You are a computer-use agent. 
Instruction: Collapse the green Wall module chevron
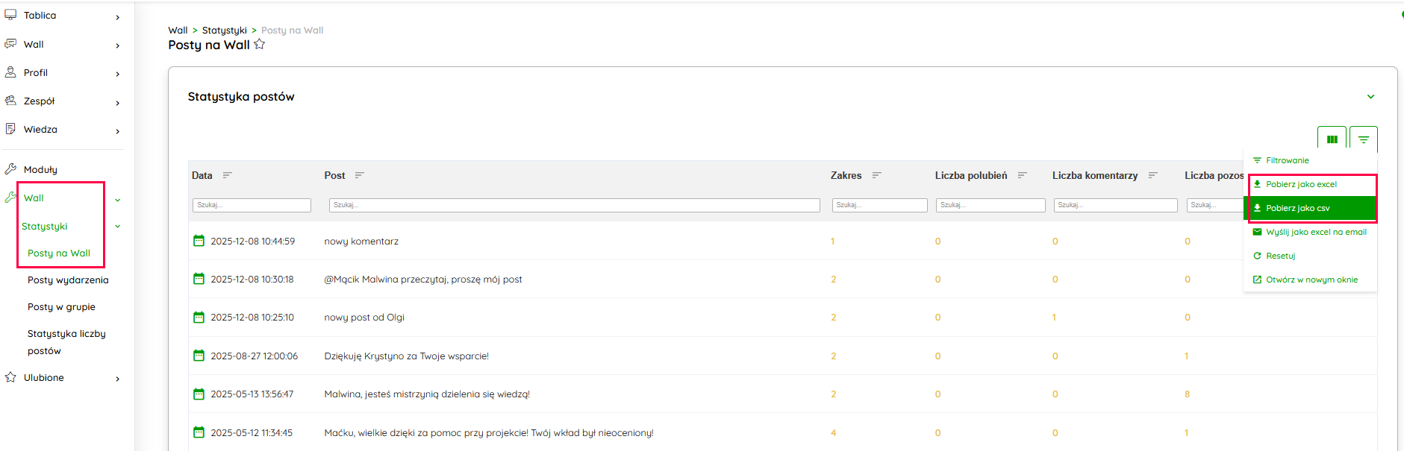pos(118,200)
